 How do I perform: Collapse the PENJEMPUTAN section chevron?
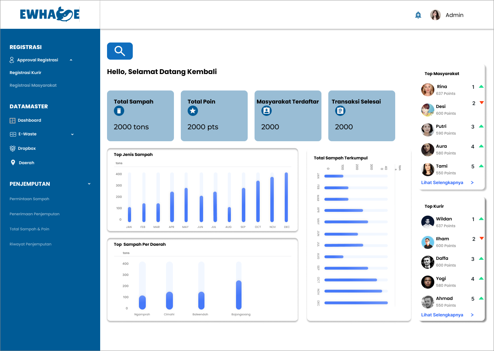pos(89,184)
